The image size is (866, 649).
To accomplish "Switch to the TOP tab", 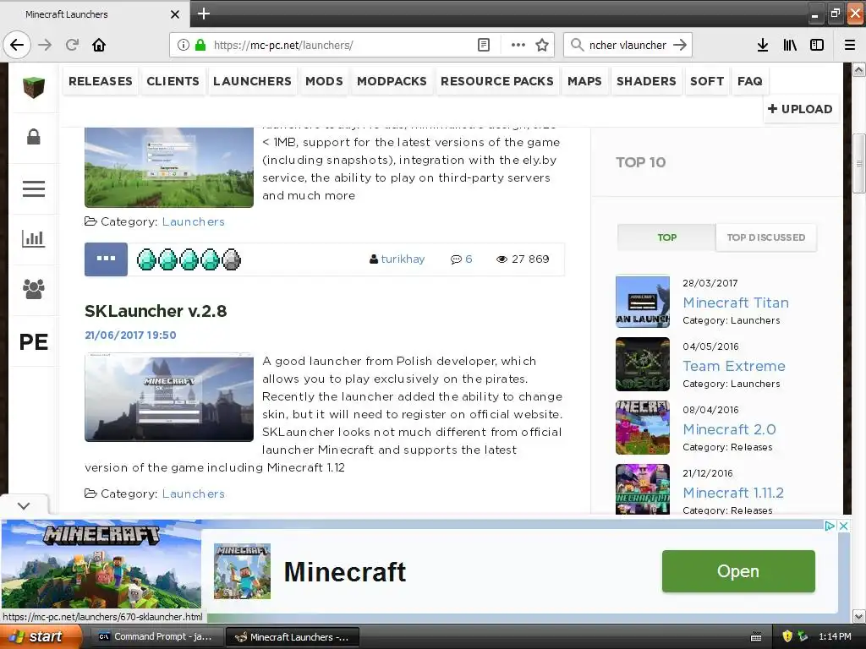I will coord(666,237).
